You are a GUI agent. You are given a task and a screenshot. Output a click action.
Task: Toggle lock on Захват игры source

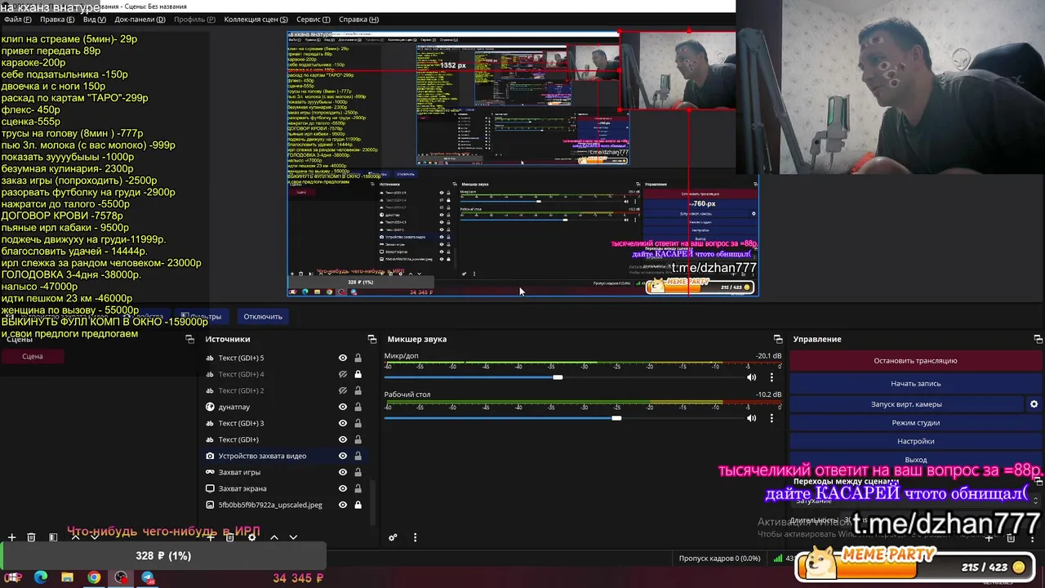click(x=358, y=472)
